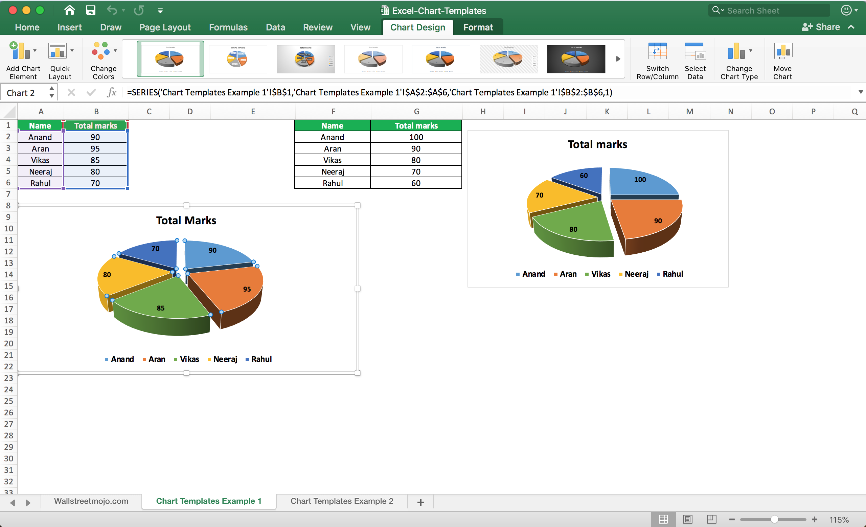Collapse the ribbon using the chevron
Screen dimensions: 866x527
[851, 27]
